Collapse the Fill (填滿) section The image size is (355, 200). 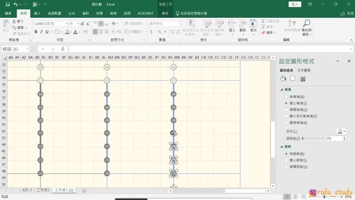click(282, 89)
